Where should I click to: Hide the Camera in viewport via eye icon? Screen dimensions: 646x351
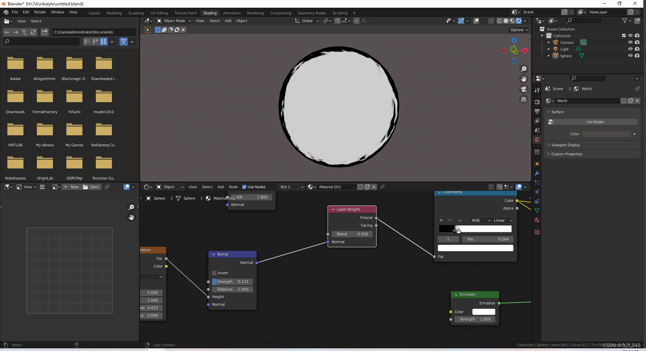[630, 42]
